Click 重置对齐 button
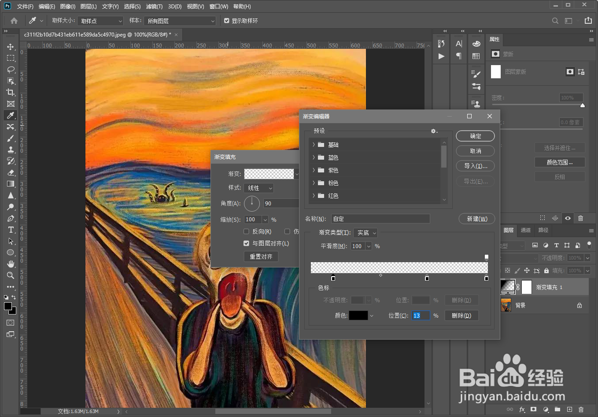598x417 pixels. pos(261,256)
